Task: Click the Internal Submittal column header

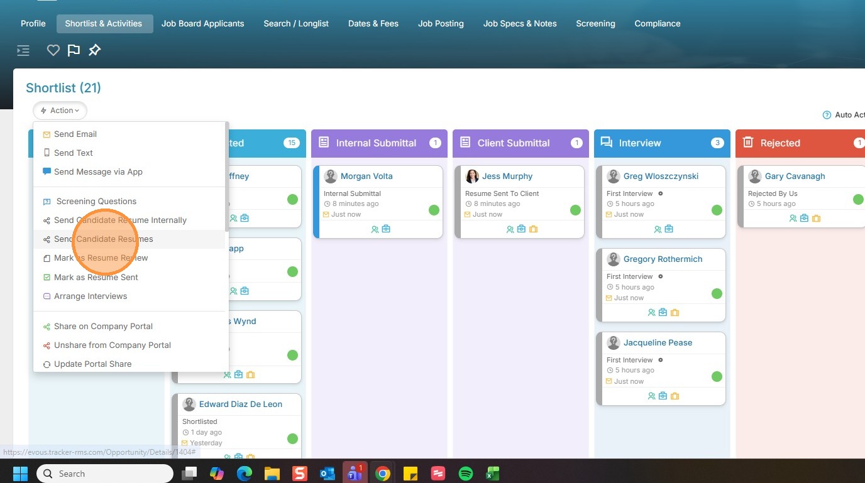Action: tap(379, 143)
